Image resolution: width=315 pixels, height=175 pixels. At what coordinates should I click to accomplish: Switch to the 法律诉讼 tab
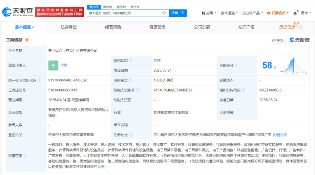pos(69,27)
